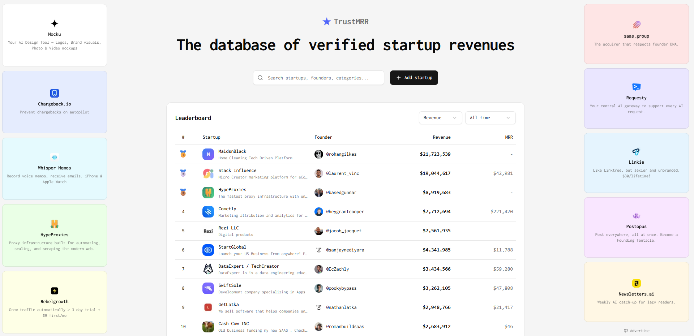Click the megaphone icon beside Advertise
Screen dimensions: 694x336
[626, 331]
